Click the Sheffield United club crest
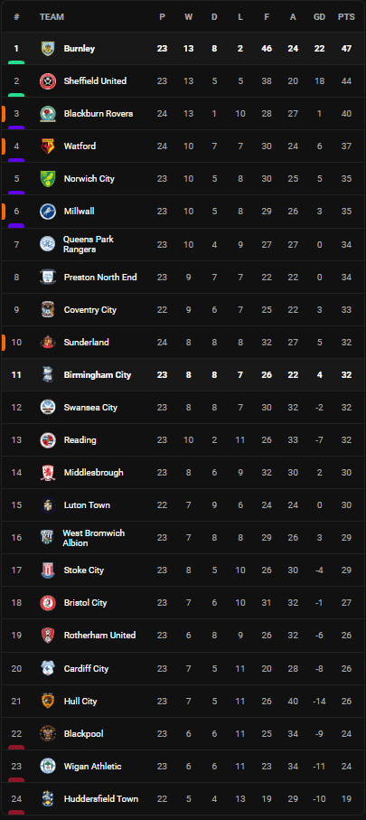Viewport: 366px width, 820px height. click(x=48, y=81)
